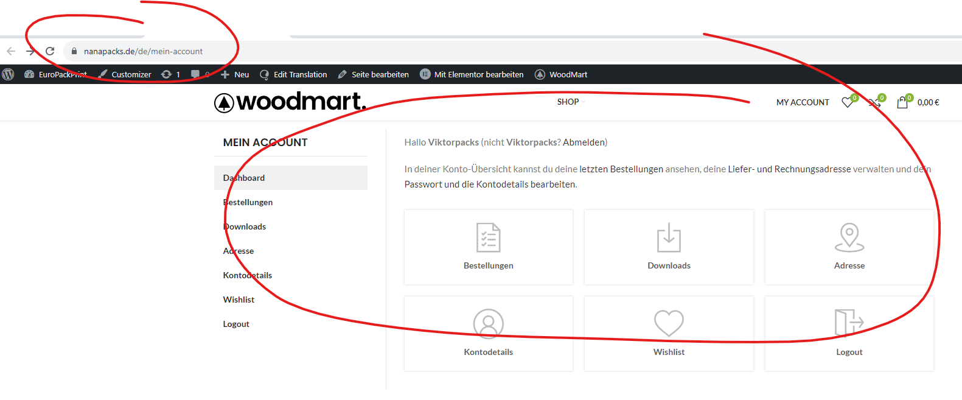This screenshot has height=400, width=962.
Task: Click Seite bearbeiten in the admin bar
Action: point(374,74)
